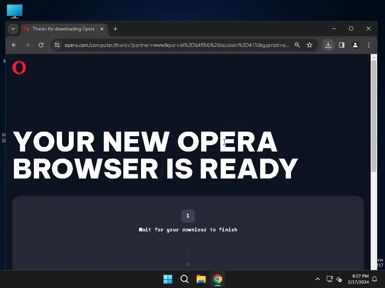
Task: Open Chrome downloads popup
Action: (328, 45)
